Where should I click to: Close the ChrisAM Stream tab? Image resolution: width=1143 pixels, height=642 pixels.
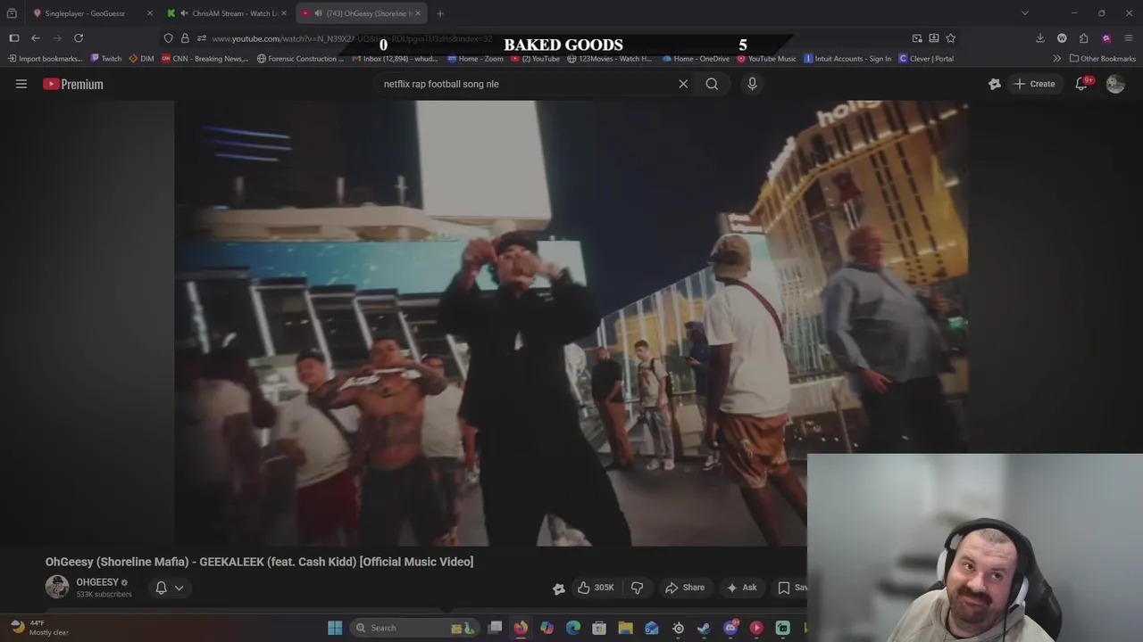tap(284, 13)
